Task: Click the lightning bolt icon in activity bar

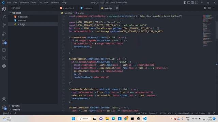Action: (4, 58)
